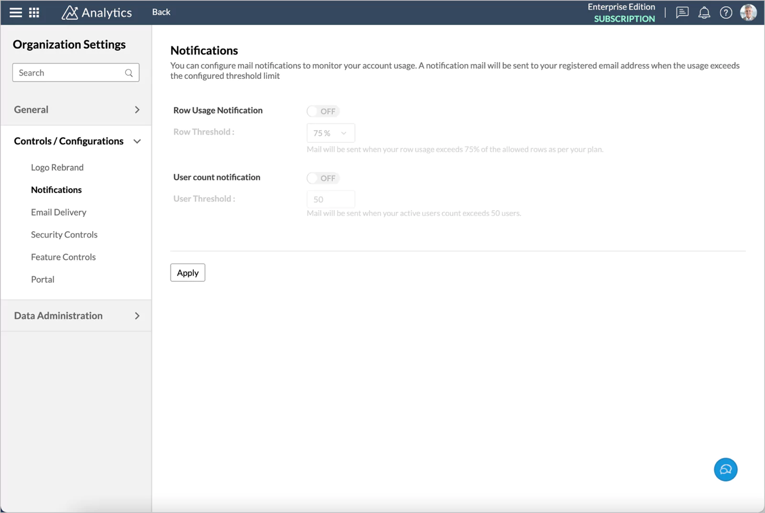Screen dimensions: 765x513
Task: Open the blue live chat support bubble
Action: point(725,469)
